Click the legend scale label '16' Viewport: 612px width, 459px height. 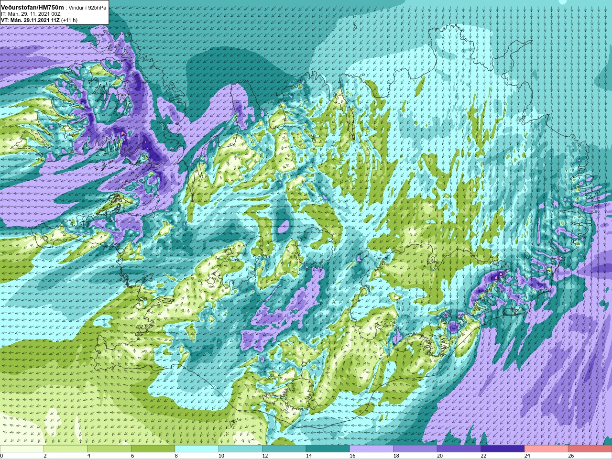pos(353,456)
